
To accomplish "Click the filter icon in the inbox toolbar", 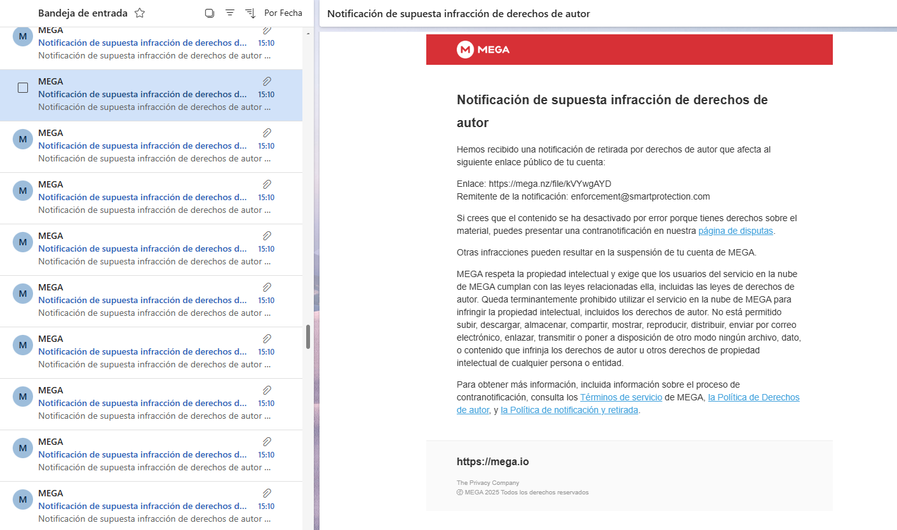I will click(229, 13).
